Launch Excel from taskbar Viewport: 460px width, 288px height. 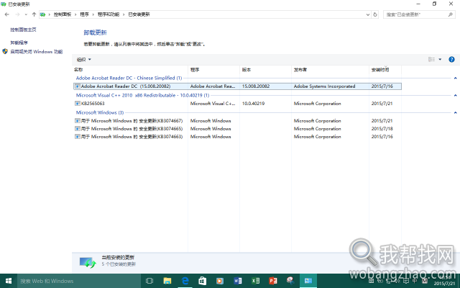[x=255, y=281]
